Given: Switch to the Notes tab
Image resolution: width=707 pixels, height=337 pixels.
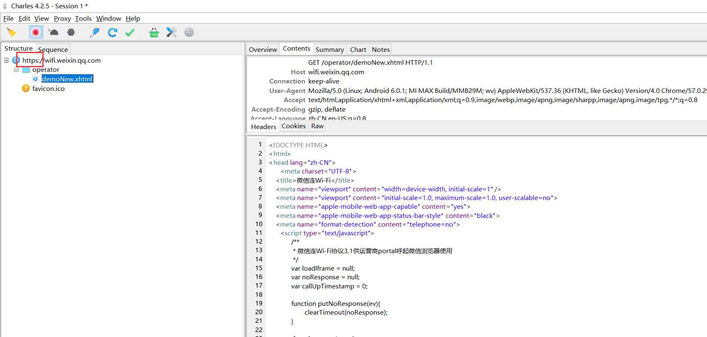Looking at the screenshot, I should 381,49.
